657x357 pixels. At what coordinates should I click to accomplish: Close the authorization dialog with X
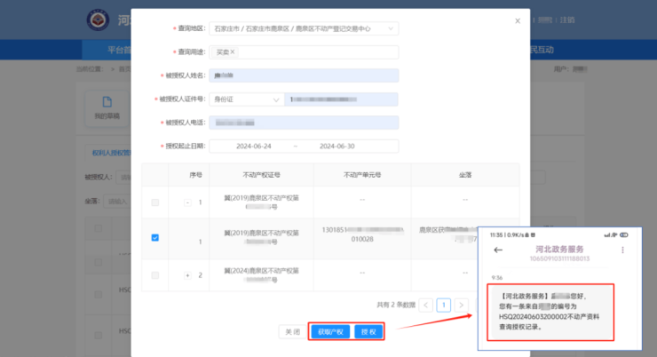pyautogui.click(x=518, y=20)
